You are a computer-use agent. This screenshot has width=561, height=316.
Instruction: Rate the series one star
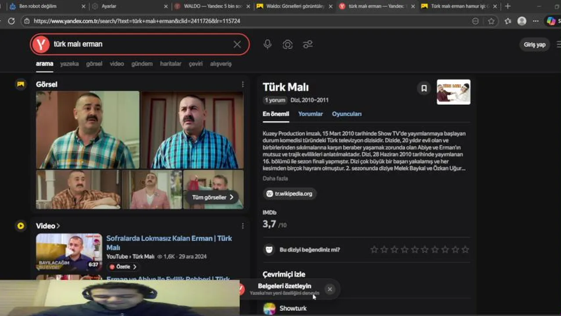tap(374, 250)
